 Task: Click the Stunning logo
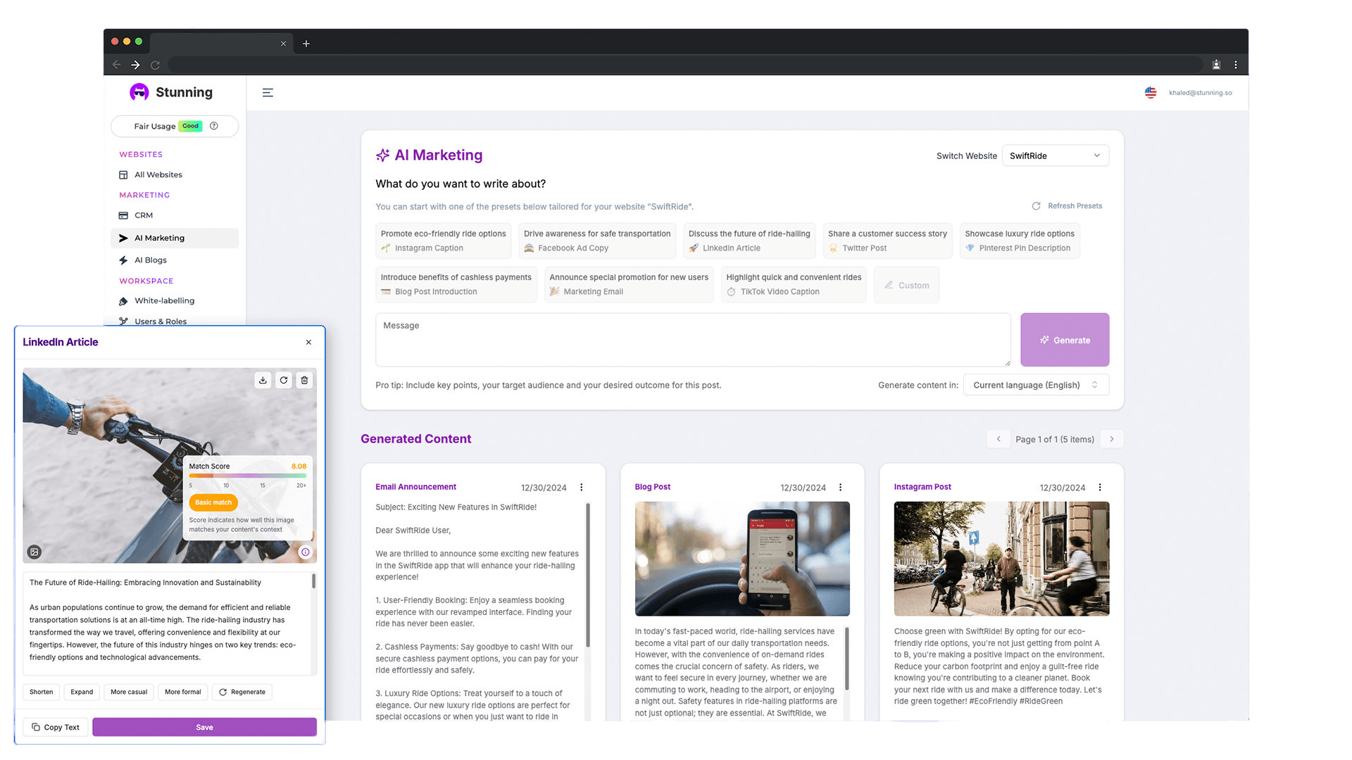[171, 92]
